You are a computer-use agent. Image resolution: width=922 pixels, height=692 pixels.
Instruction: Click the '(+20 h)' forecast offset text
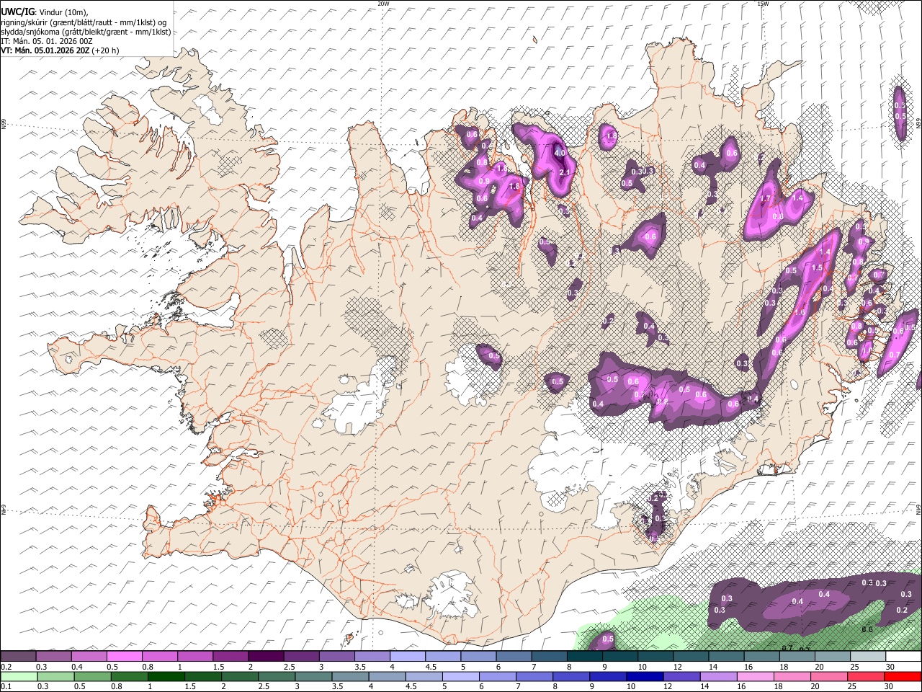click(x=105, y=50)
